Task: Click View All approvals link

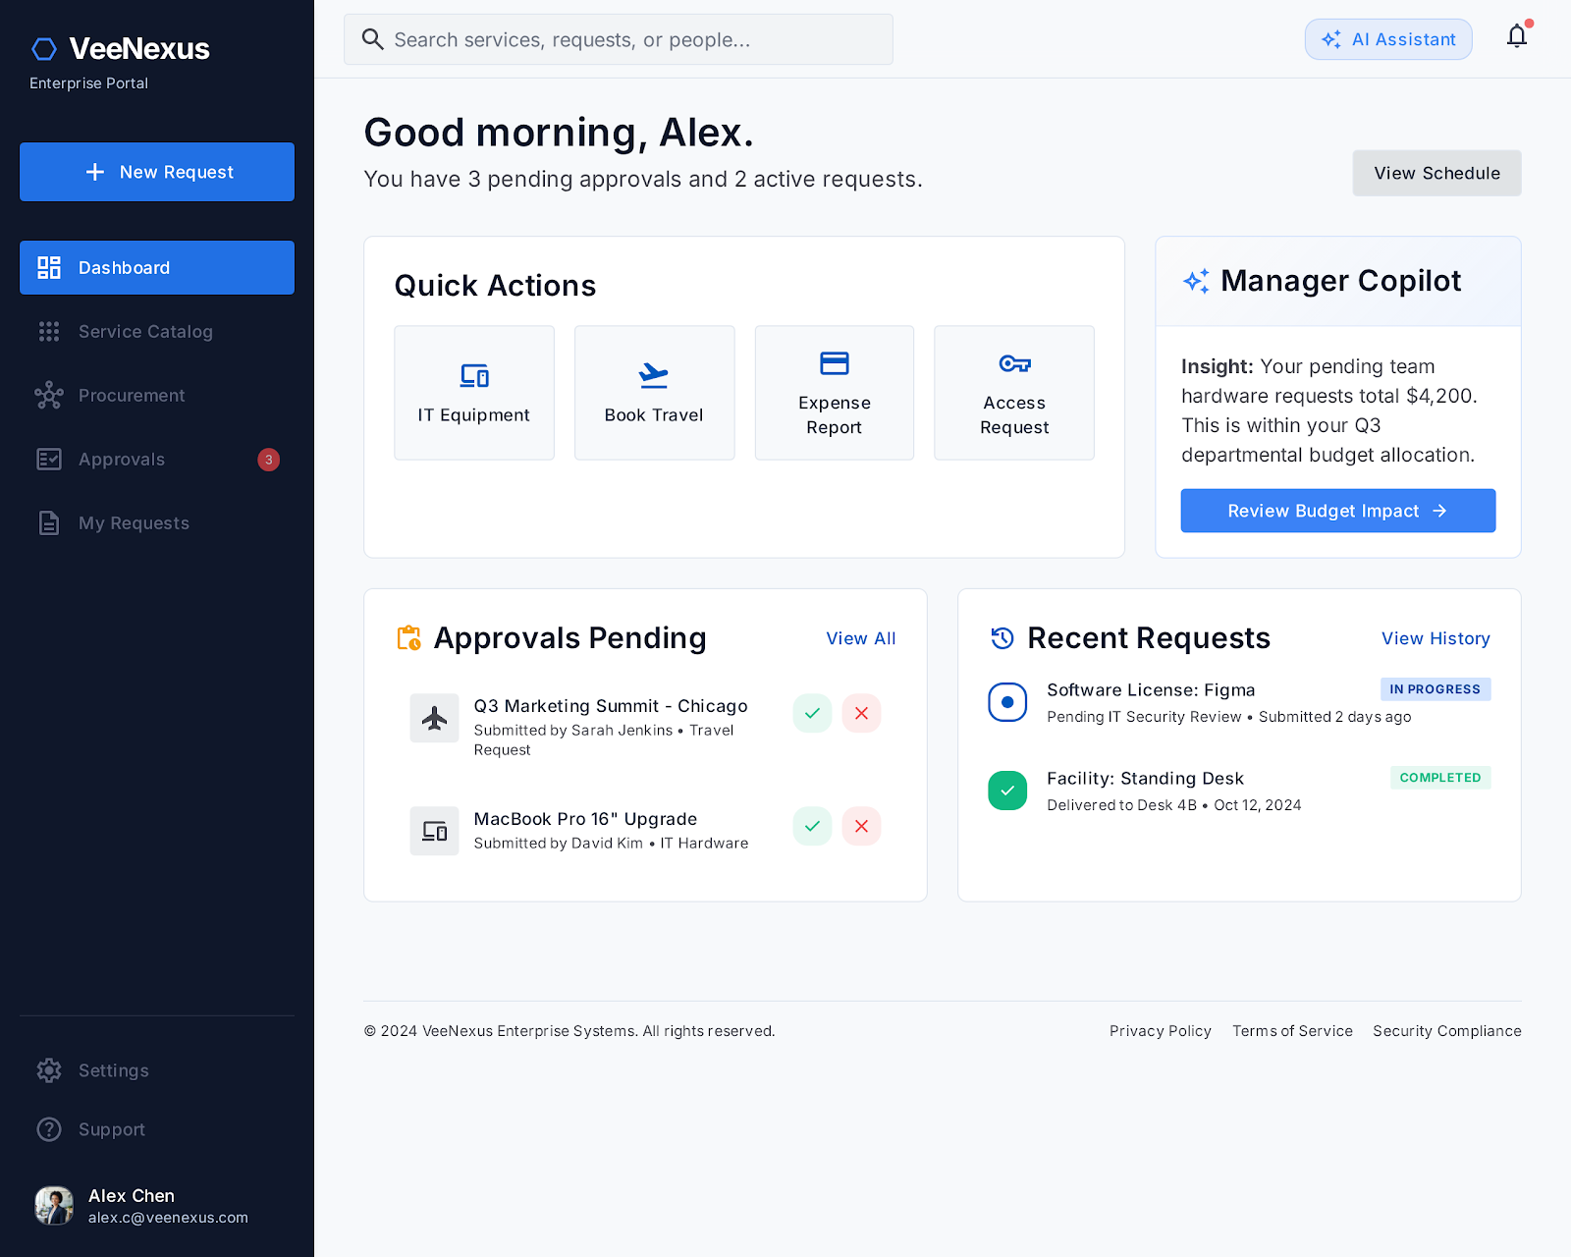Action: click(x=861, y=638)
